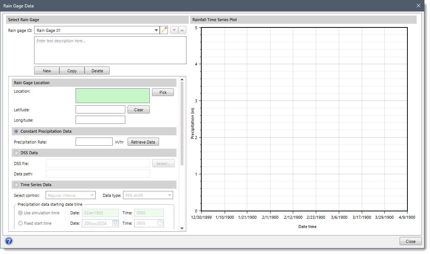Open the help question mark icon
The width and height of the screenshot is (430, 254).
pyautogui.click(x=9, y=241)
